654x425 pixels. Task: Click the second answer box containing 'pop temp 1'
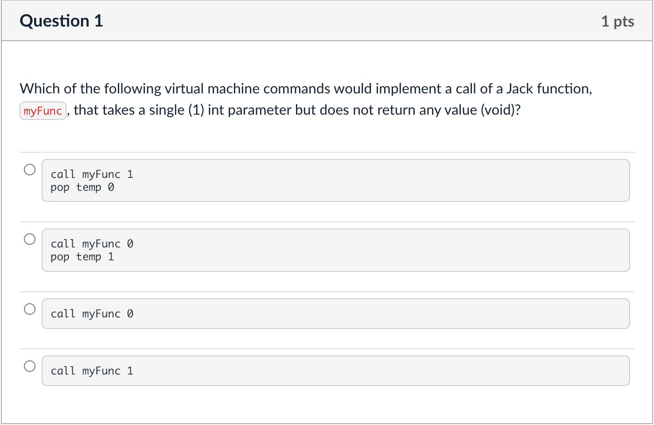pos(335,250)
